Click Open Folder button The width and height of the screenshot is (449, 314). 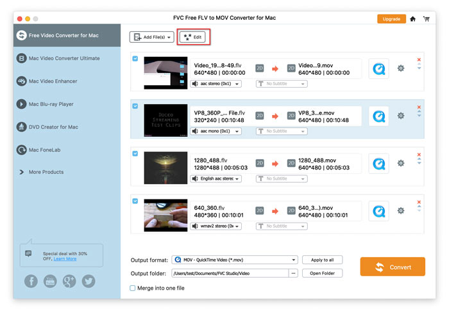(322, 273)
